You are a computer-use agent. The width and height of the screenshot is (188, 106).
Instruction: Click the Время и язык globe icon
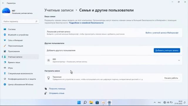pos(5,62)
